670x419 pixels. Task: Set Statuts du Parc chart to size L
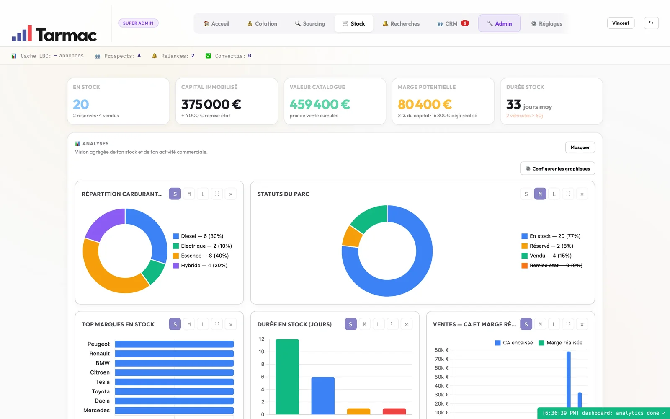[554, 194]
